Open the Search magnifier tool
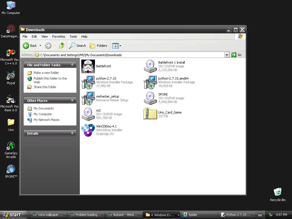Viewport: 292px width, 219px height. tap(78, 46)
